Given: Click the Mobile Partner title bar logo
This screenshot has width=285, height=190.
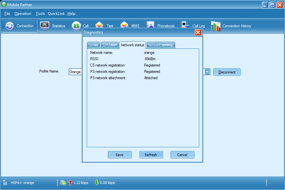Looking at the screenshot, I should click(3, 4).
